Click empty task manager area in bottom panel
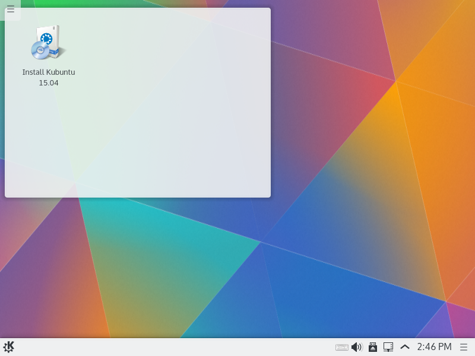The image size is (475, 356). point(178,347)
